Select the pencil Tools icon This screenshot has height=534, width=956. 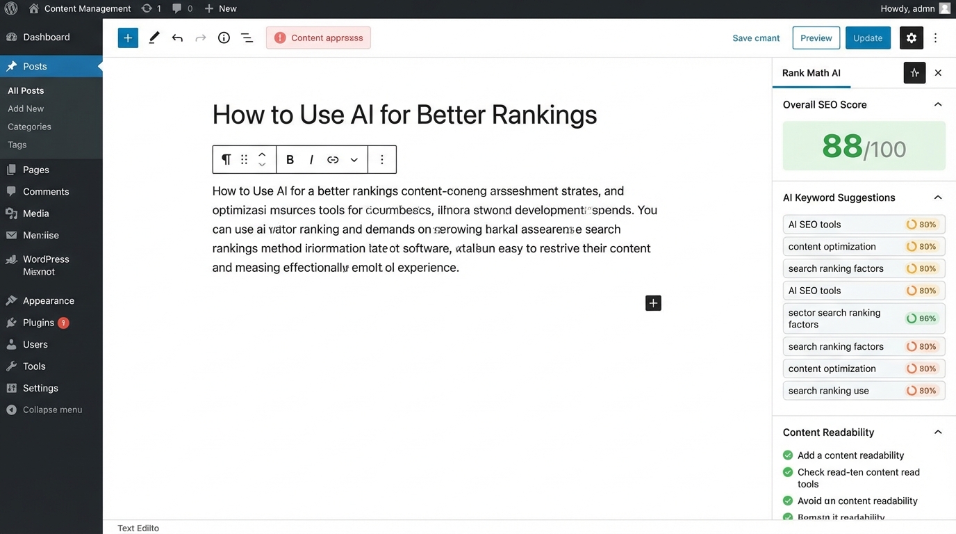pos(154,38)
